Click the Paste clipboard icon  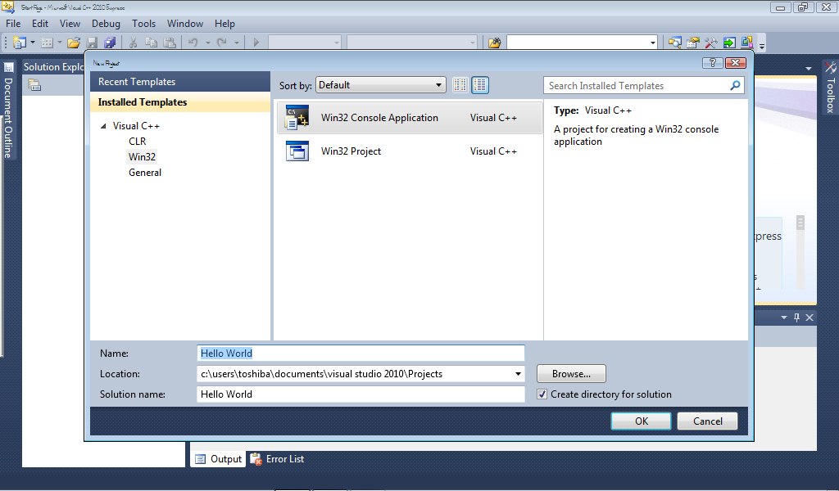(170, 43)
